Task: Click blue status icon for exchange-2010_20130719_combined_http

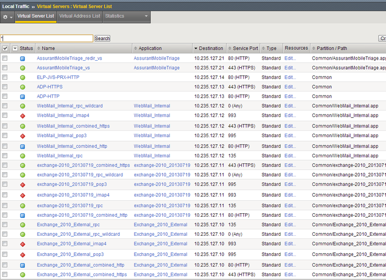Action: pos(23,215)
